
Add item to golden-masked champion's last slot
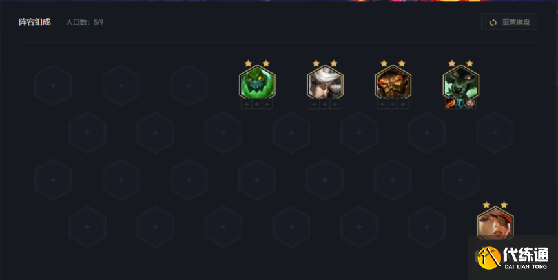(x=403, y=104)
